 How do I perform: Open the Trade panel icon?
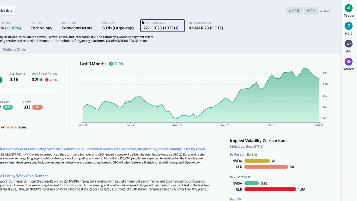pos(349,8)
